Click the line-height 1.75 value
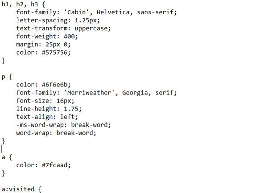The width and height of the screenshot is (268, 193). 73,109
